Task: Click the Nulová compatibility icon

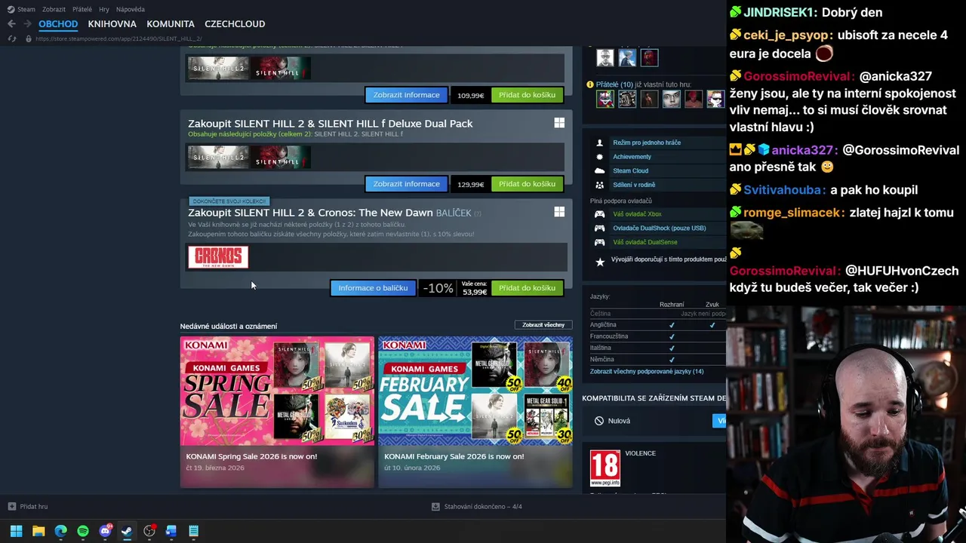Action: coord(600,421)
